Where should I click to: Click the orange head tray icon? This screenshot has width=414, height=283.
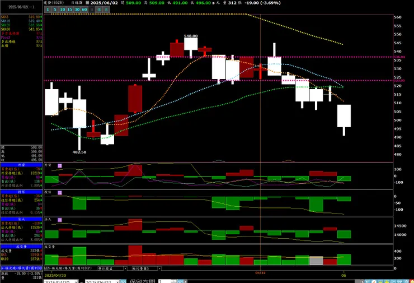click(x=374, y=281)
